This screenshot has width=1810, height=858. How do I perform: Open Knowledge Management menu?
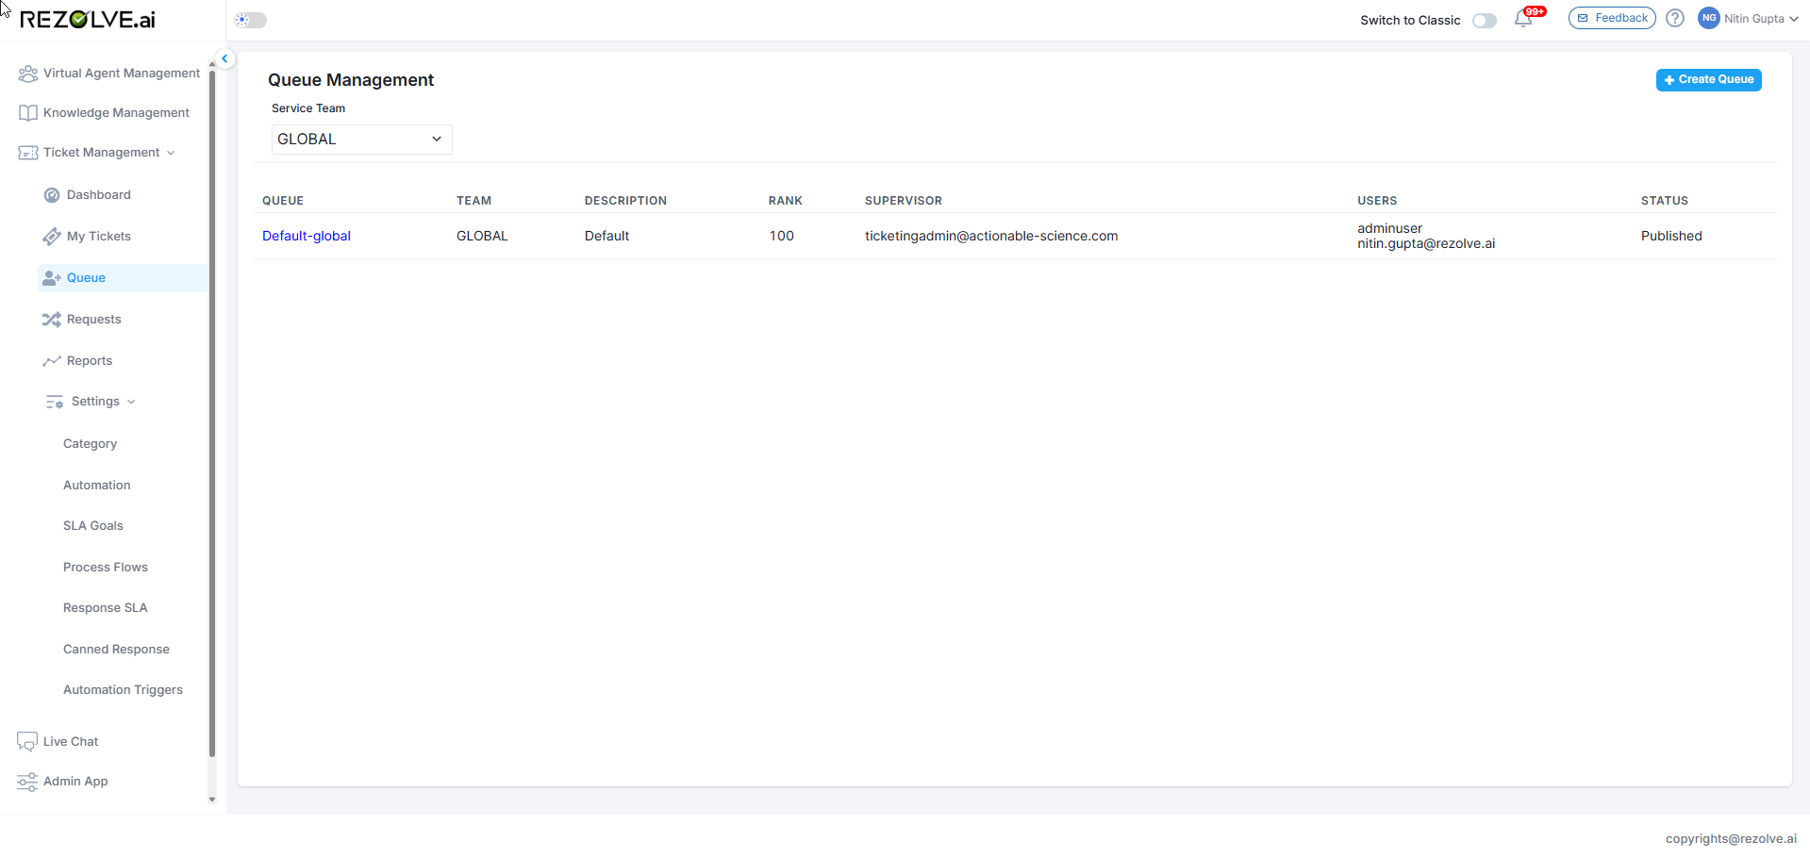pyautogui.click(x=116, y=113)
